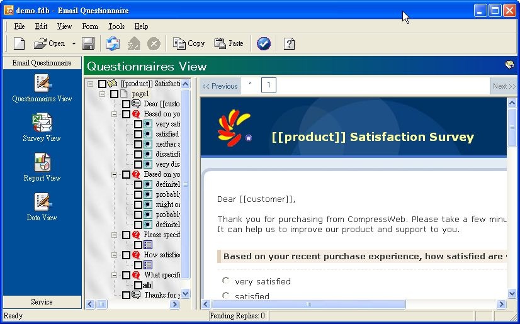Click the page icon next to page1

click(123, 94)
